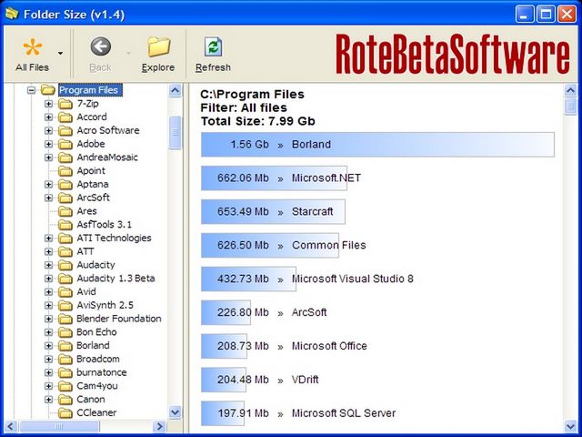Expand the Aptana folder node

pyautogui.click(x=48, y=184)
